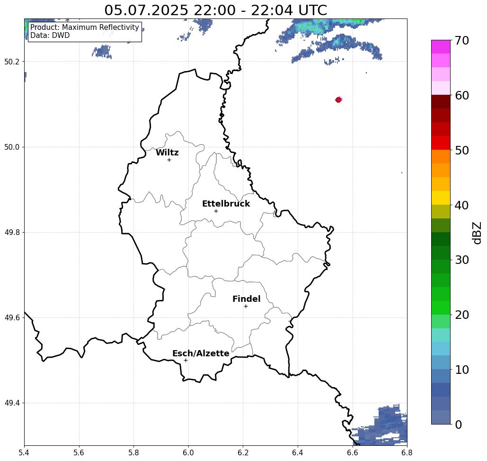This screenshot has height=461, width=487.
Task: Click the 49.4 latitude axis label
Action: (x=12, y=403)
